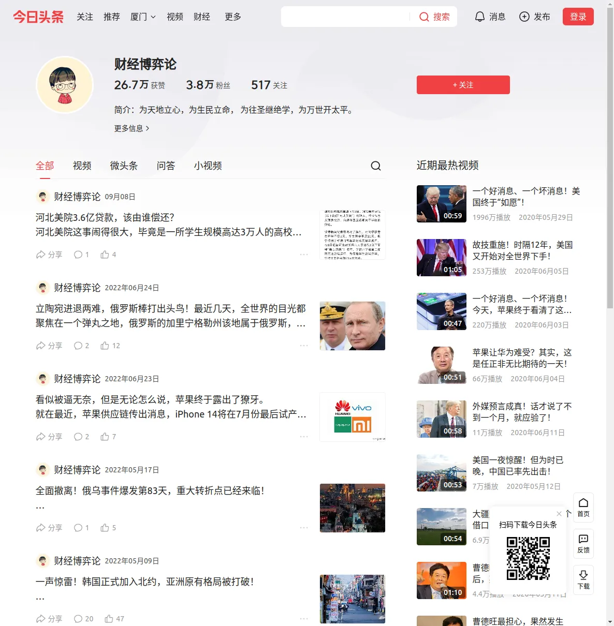
Task: Play hot video 故技重施！时隔12年 thumbnail
Action: (442, 258)
